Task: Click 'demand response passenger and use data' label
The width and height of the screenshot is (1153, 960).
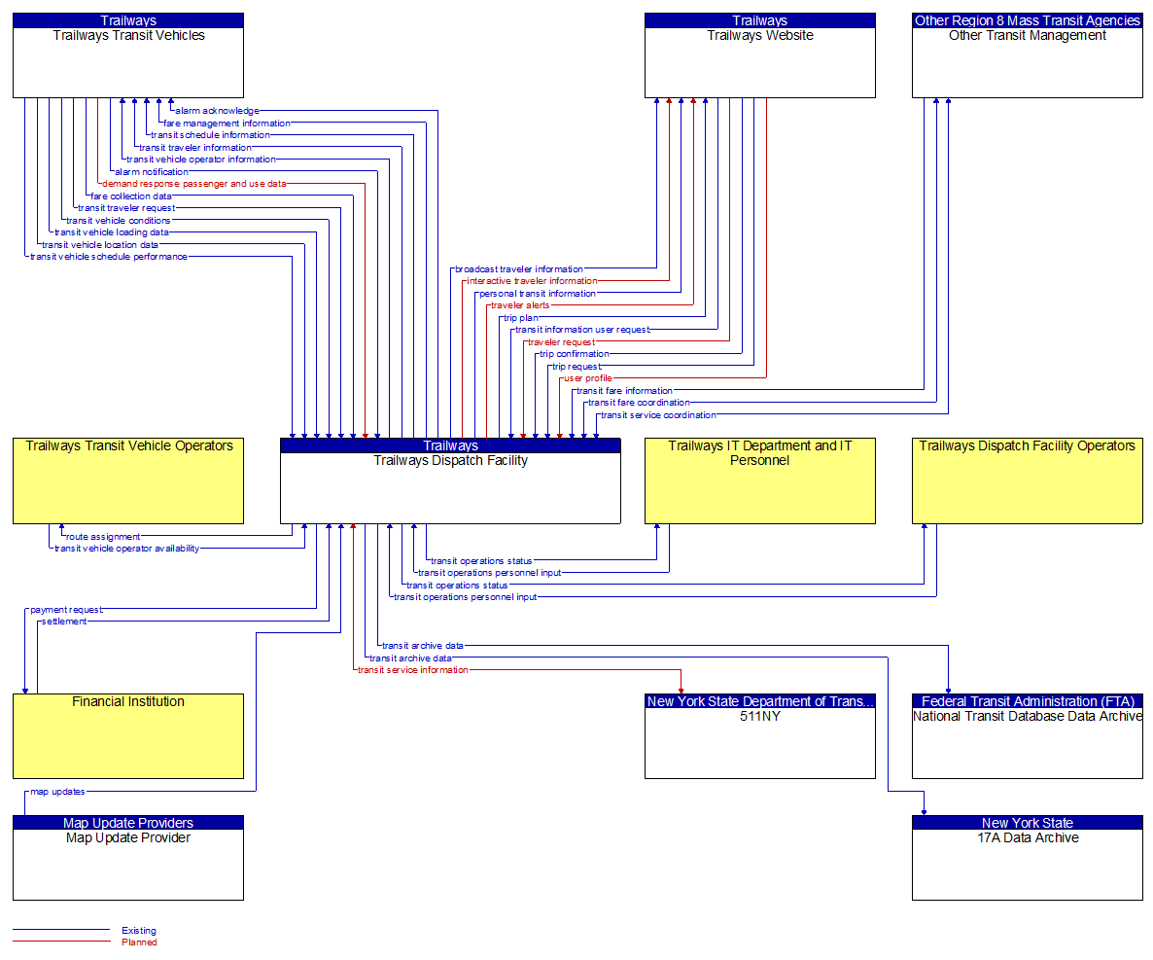Action: click(194, 184)
